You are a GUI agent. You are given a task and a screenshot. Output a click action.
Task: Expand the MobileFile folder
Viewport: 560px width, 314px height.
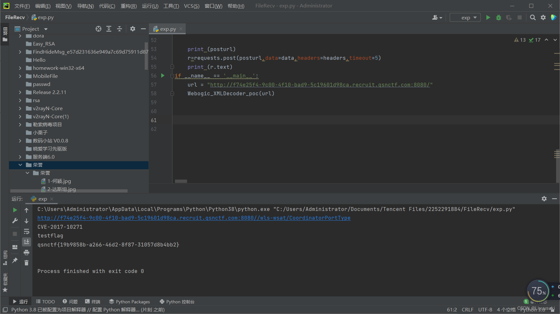[x=20, y=76]
